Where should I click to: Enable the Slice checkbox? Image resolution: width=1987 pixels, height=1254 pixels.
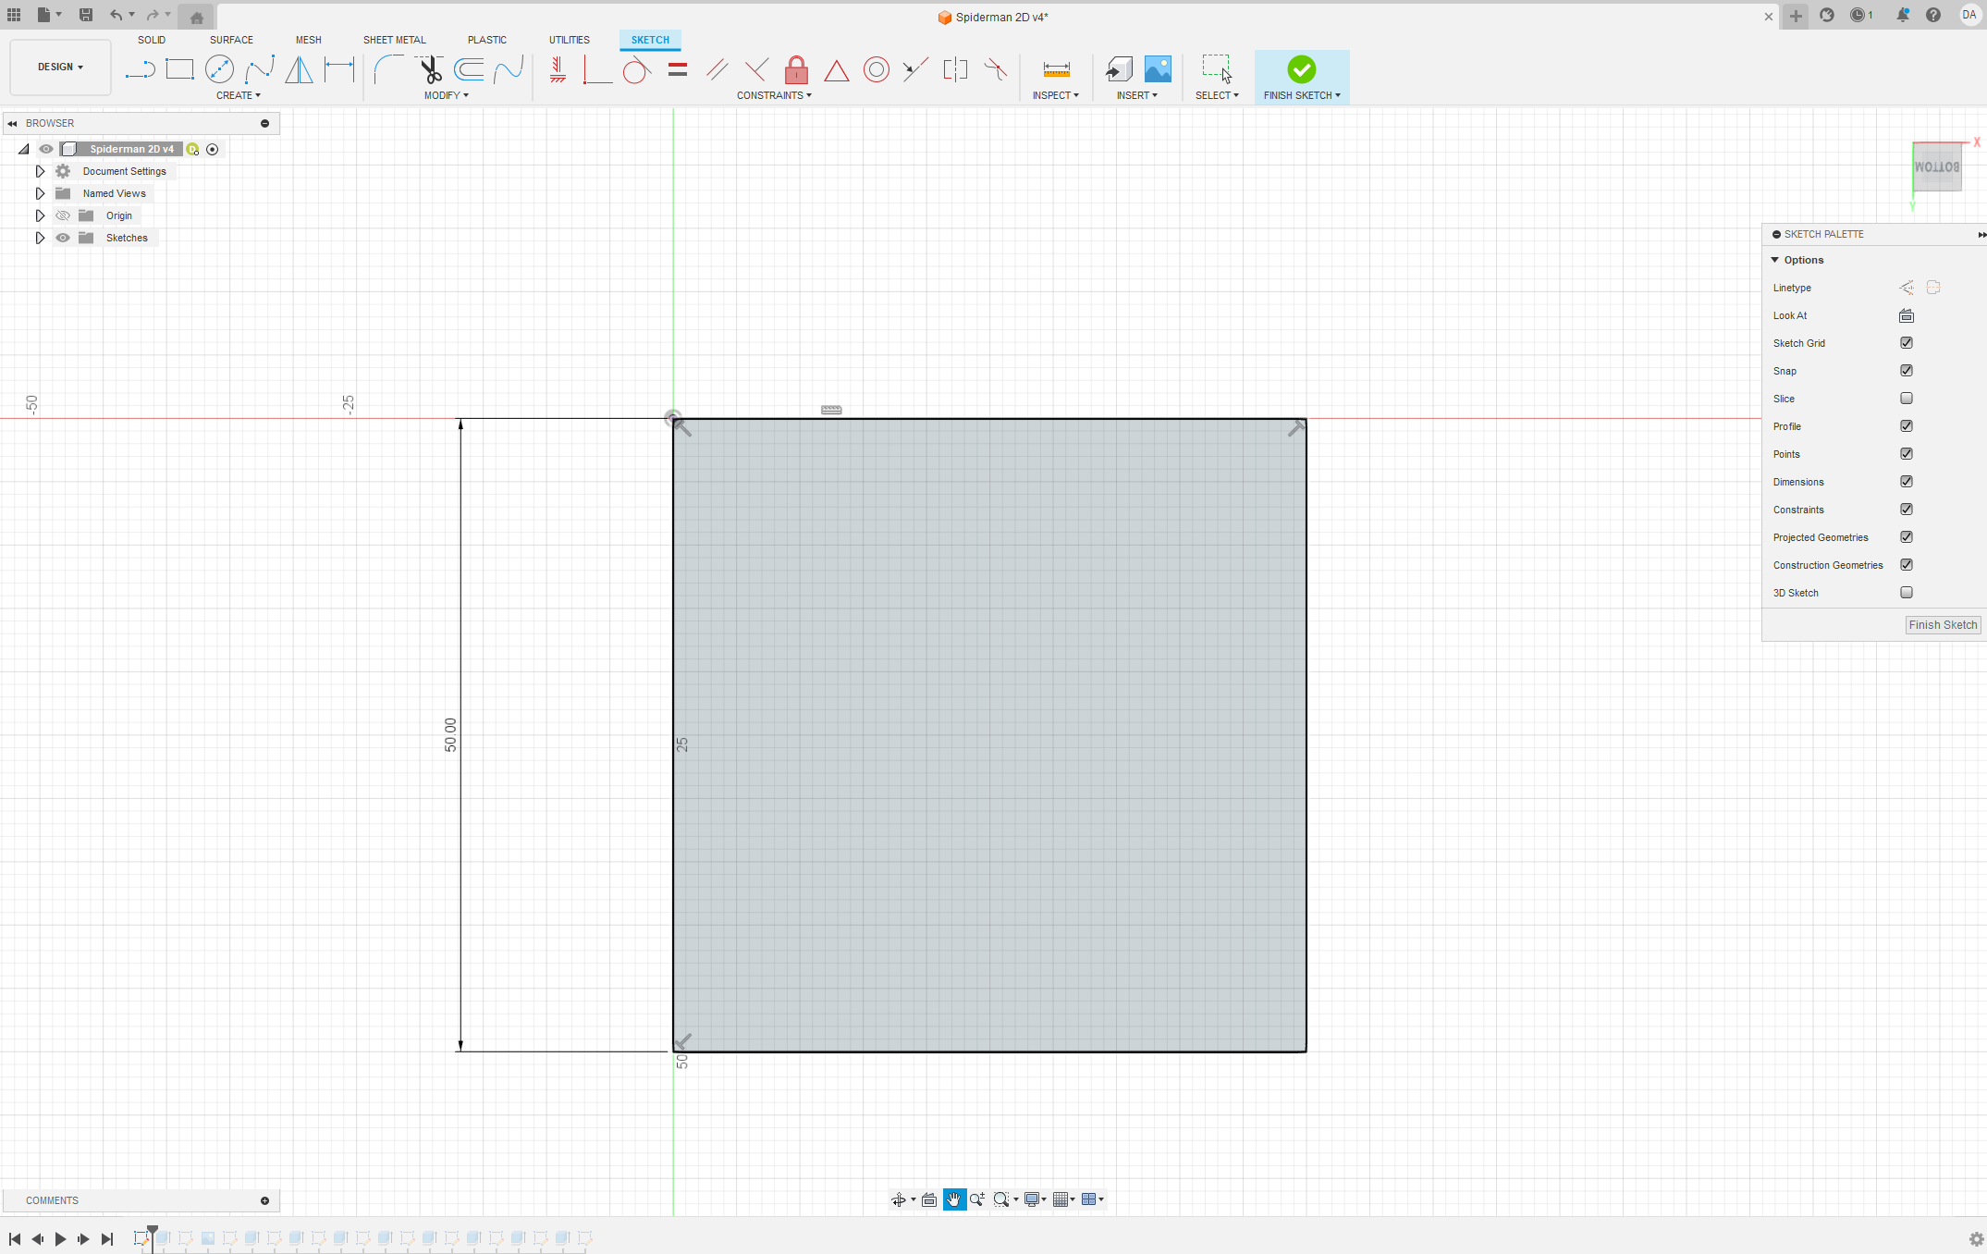(x=1907, y=399)
